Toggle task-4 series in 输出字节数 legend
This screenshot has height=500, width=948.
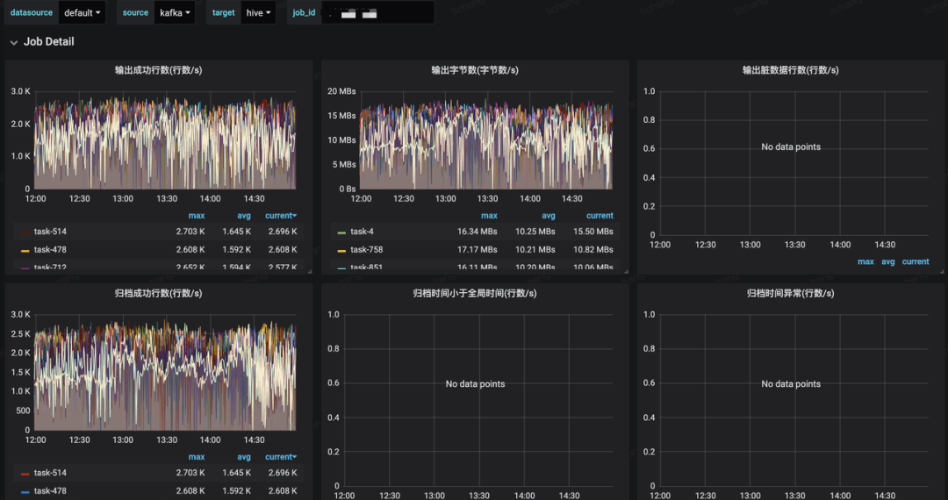(x=362, y=232)
